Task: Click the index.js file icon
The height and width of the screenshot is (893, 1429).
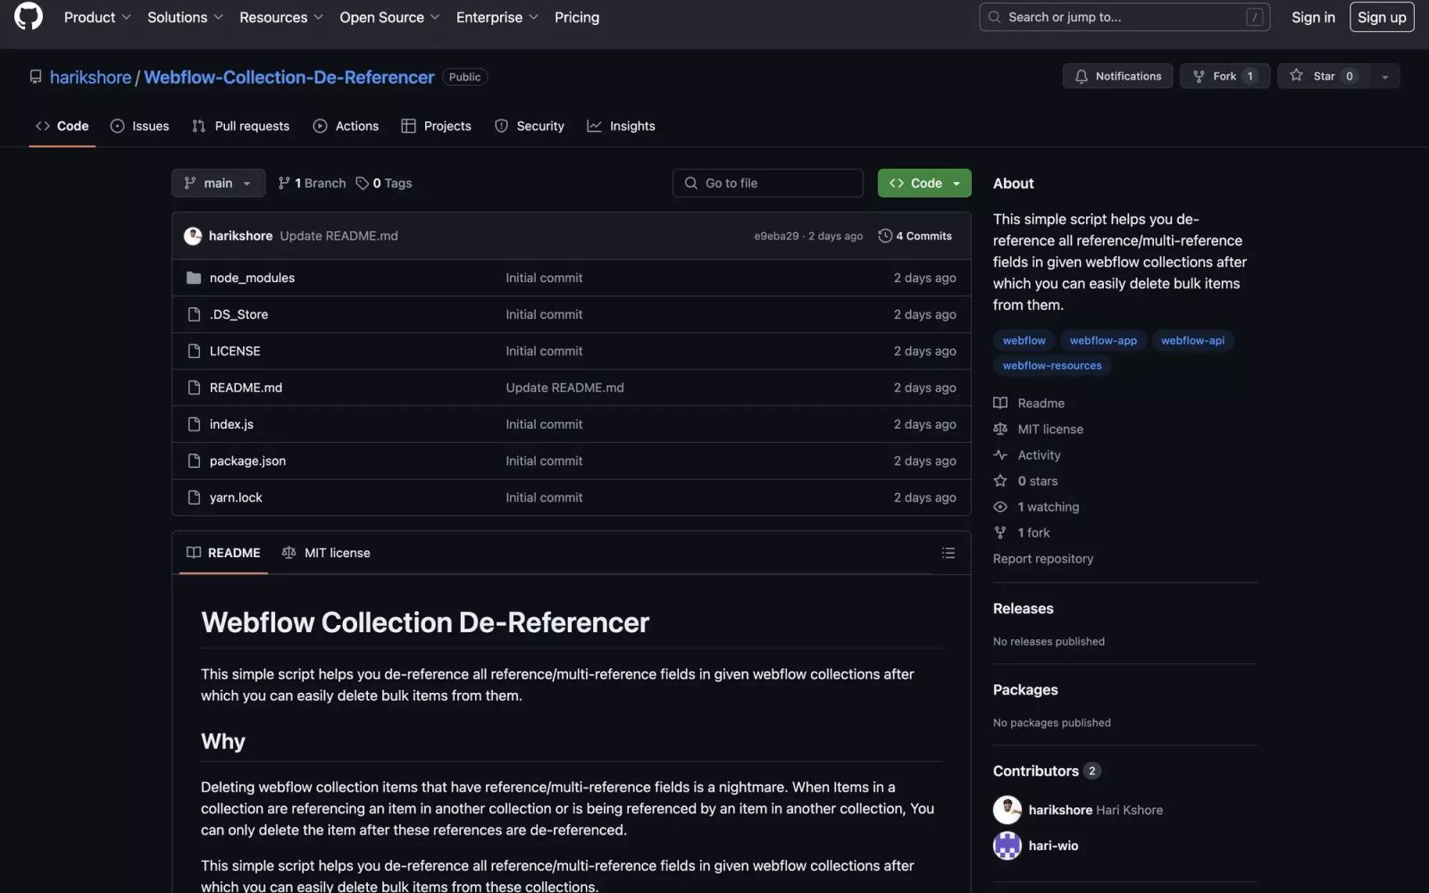Action: tap(194, 424)
